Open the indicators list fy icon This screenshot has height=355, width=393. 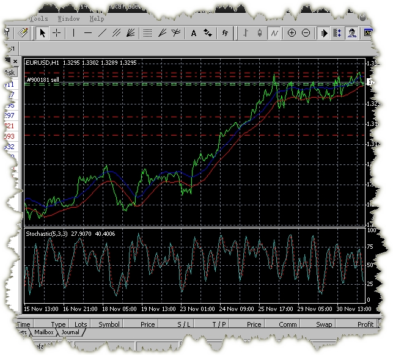click(225, 33)
